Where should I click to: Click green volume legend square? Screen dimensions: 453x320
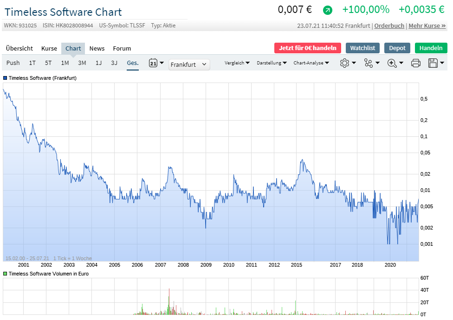pyautogui.click(x=5, y=274)
